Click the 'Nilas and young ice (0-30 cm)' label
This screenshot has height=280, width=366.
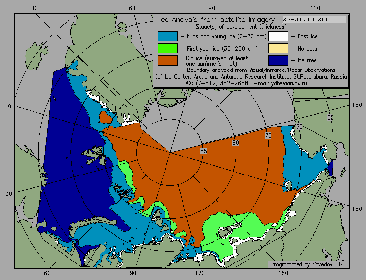(226, 36)
